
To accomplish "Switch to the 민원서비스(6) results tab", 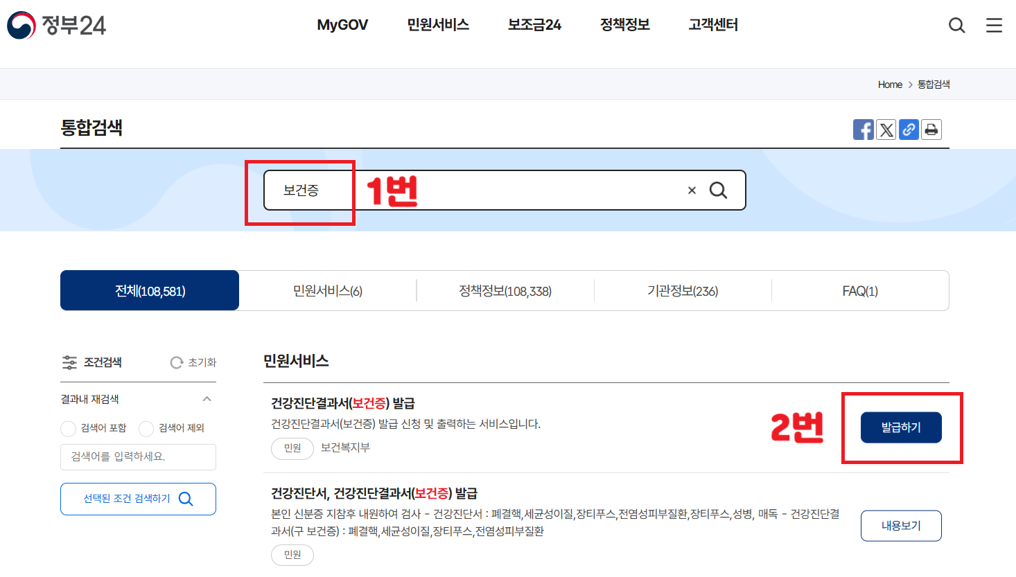I will [x=327, y=290].
